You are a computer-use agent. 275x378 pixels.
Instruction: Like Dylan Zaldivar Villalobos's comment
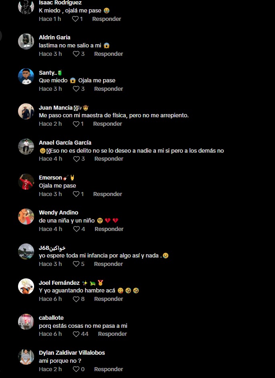(x=76, y=369)
